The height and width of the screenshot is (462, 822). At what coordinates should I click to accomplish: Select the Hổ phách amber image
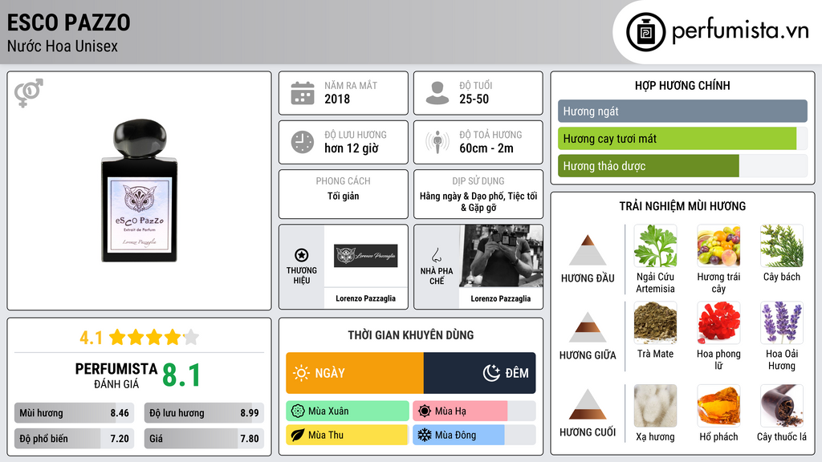coord(718,406)
